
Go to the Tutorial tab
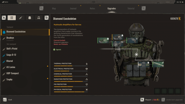coord(131,8)
